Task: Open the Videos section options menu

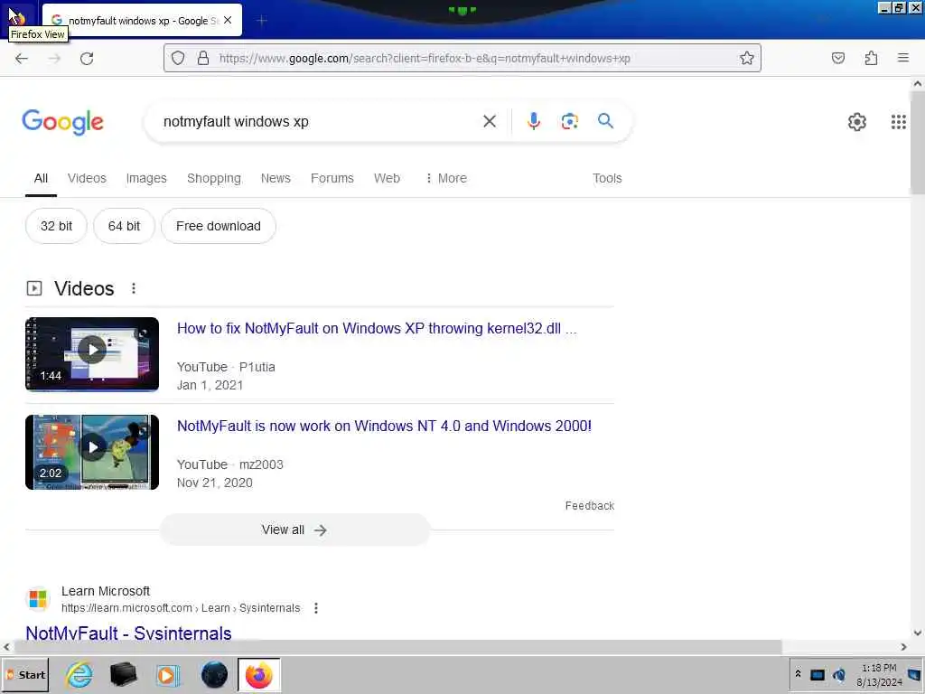Action: pyautogui.click(x=134, y=288)
